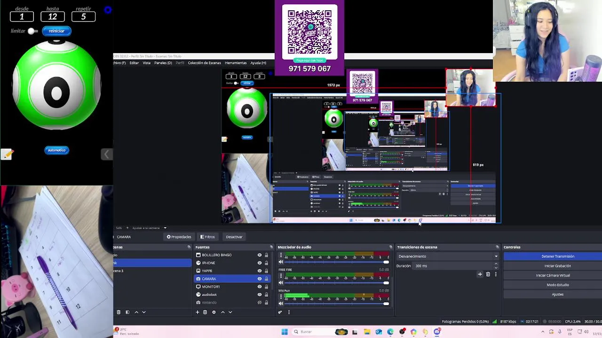Remove the scene transition with the trash icon
The width and height of the screenshot is (602, 338).
click(488, 274)
